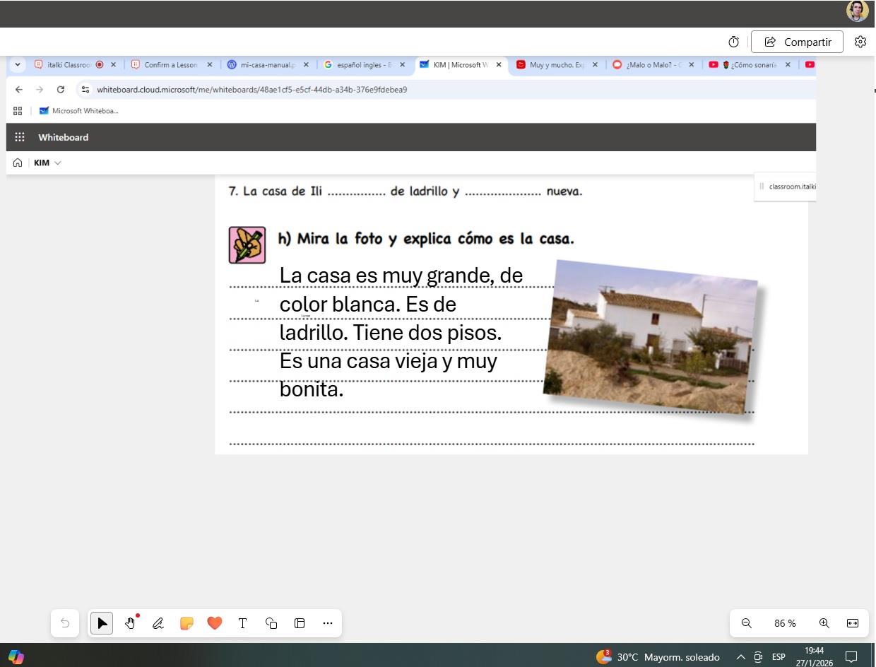
Task: Show more toolbar options ellipsis
Action: coord(327,623)
